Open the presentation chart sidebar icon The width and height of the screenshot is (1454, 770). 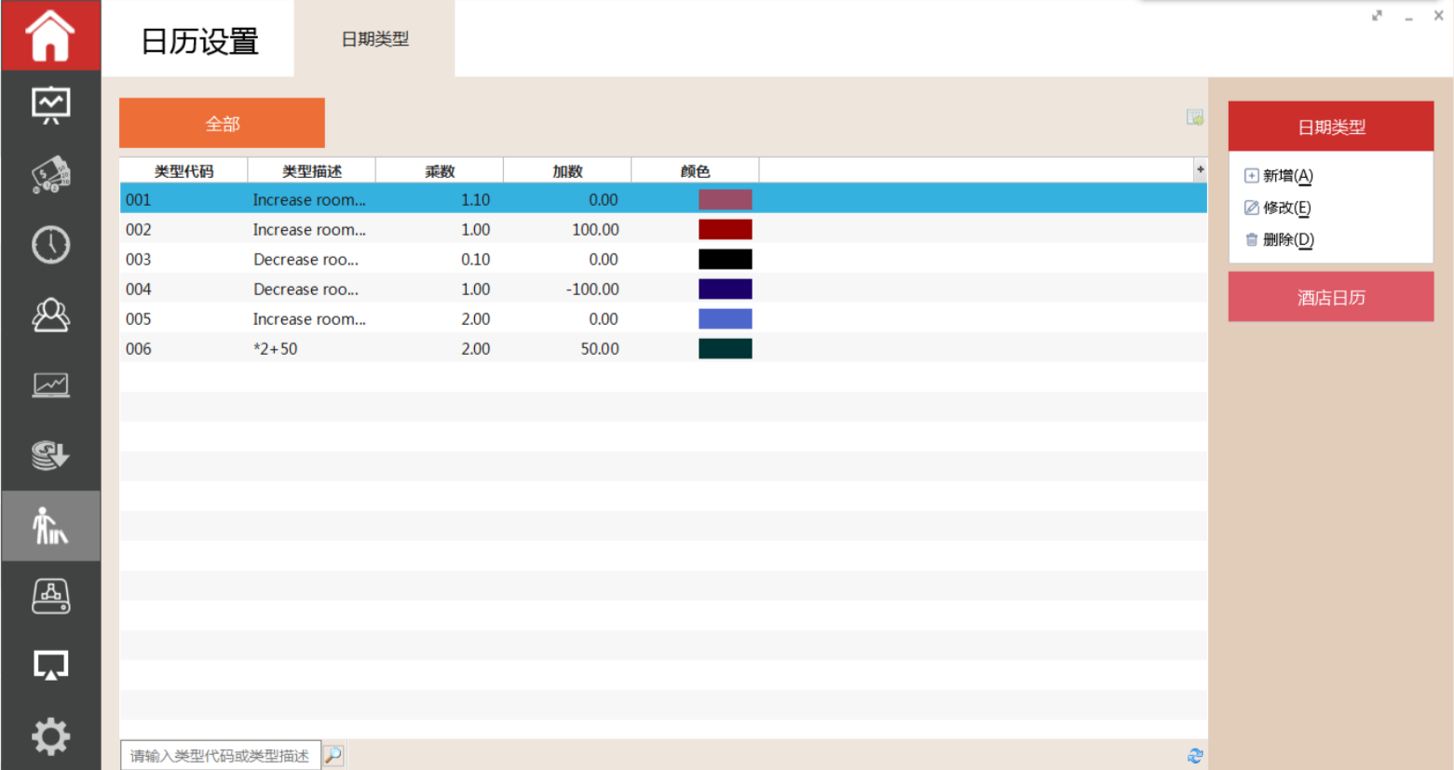tap(50, 105)
